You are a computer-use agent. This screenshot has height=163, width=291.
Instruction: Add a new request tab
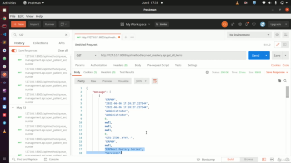pyautogui.click(x=126, y=37)
